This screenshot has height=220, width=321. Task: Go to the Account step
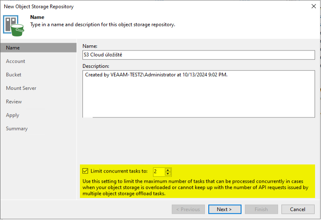[16, 61]
